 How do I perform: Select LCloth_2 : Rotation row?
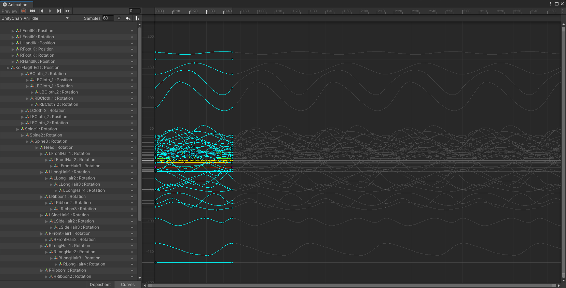(69, 111)
